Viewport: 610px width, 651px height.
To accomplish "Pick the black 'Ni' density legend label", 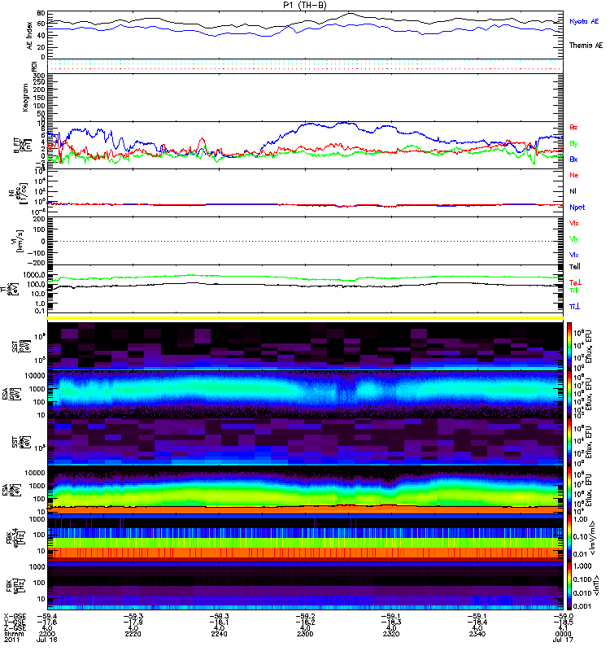I will (573, 191).
